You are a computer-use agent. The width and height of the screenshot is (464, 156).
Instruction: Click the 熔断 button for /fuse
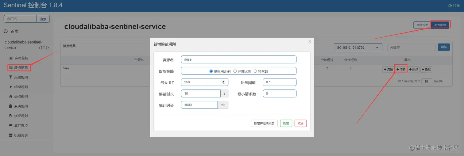(x=401, y=70)
